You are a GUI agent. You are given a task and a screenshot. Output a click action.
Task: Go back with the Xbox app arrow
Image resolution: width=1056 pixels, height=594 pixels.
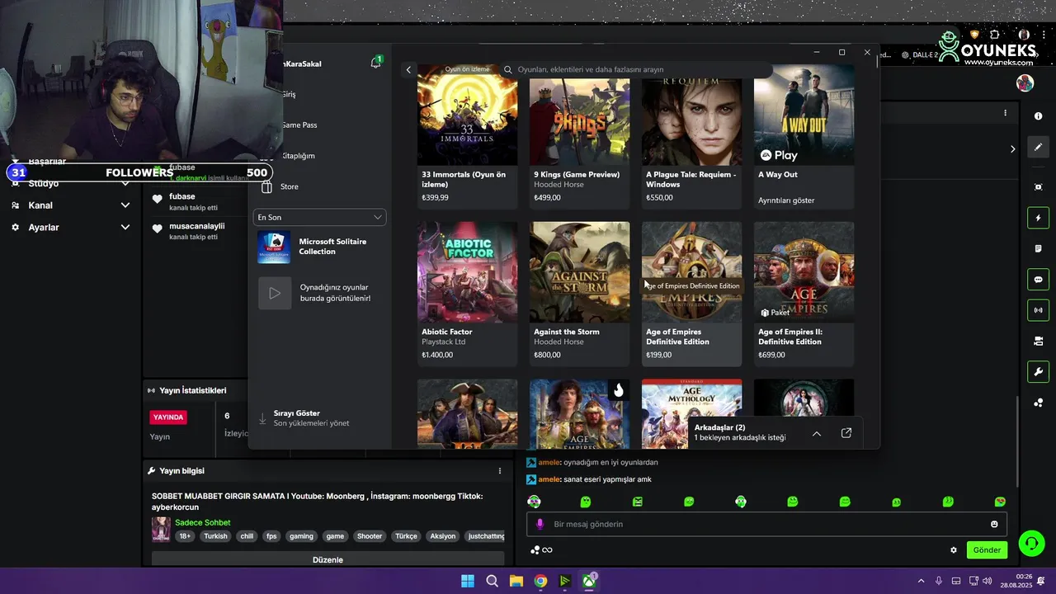point(408,70)
